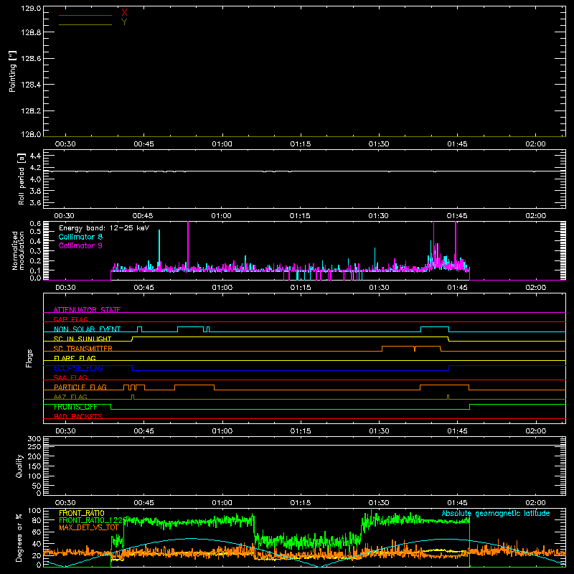574x574 pixels.
Task: Click 01:30 time label under modulation plot
Action: pyautogui.click(x=379, y=288)
